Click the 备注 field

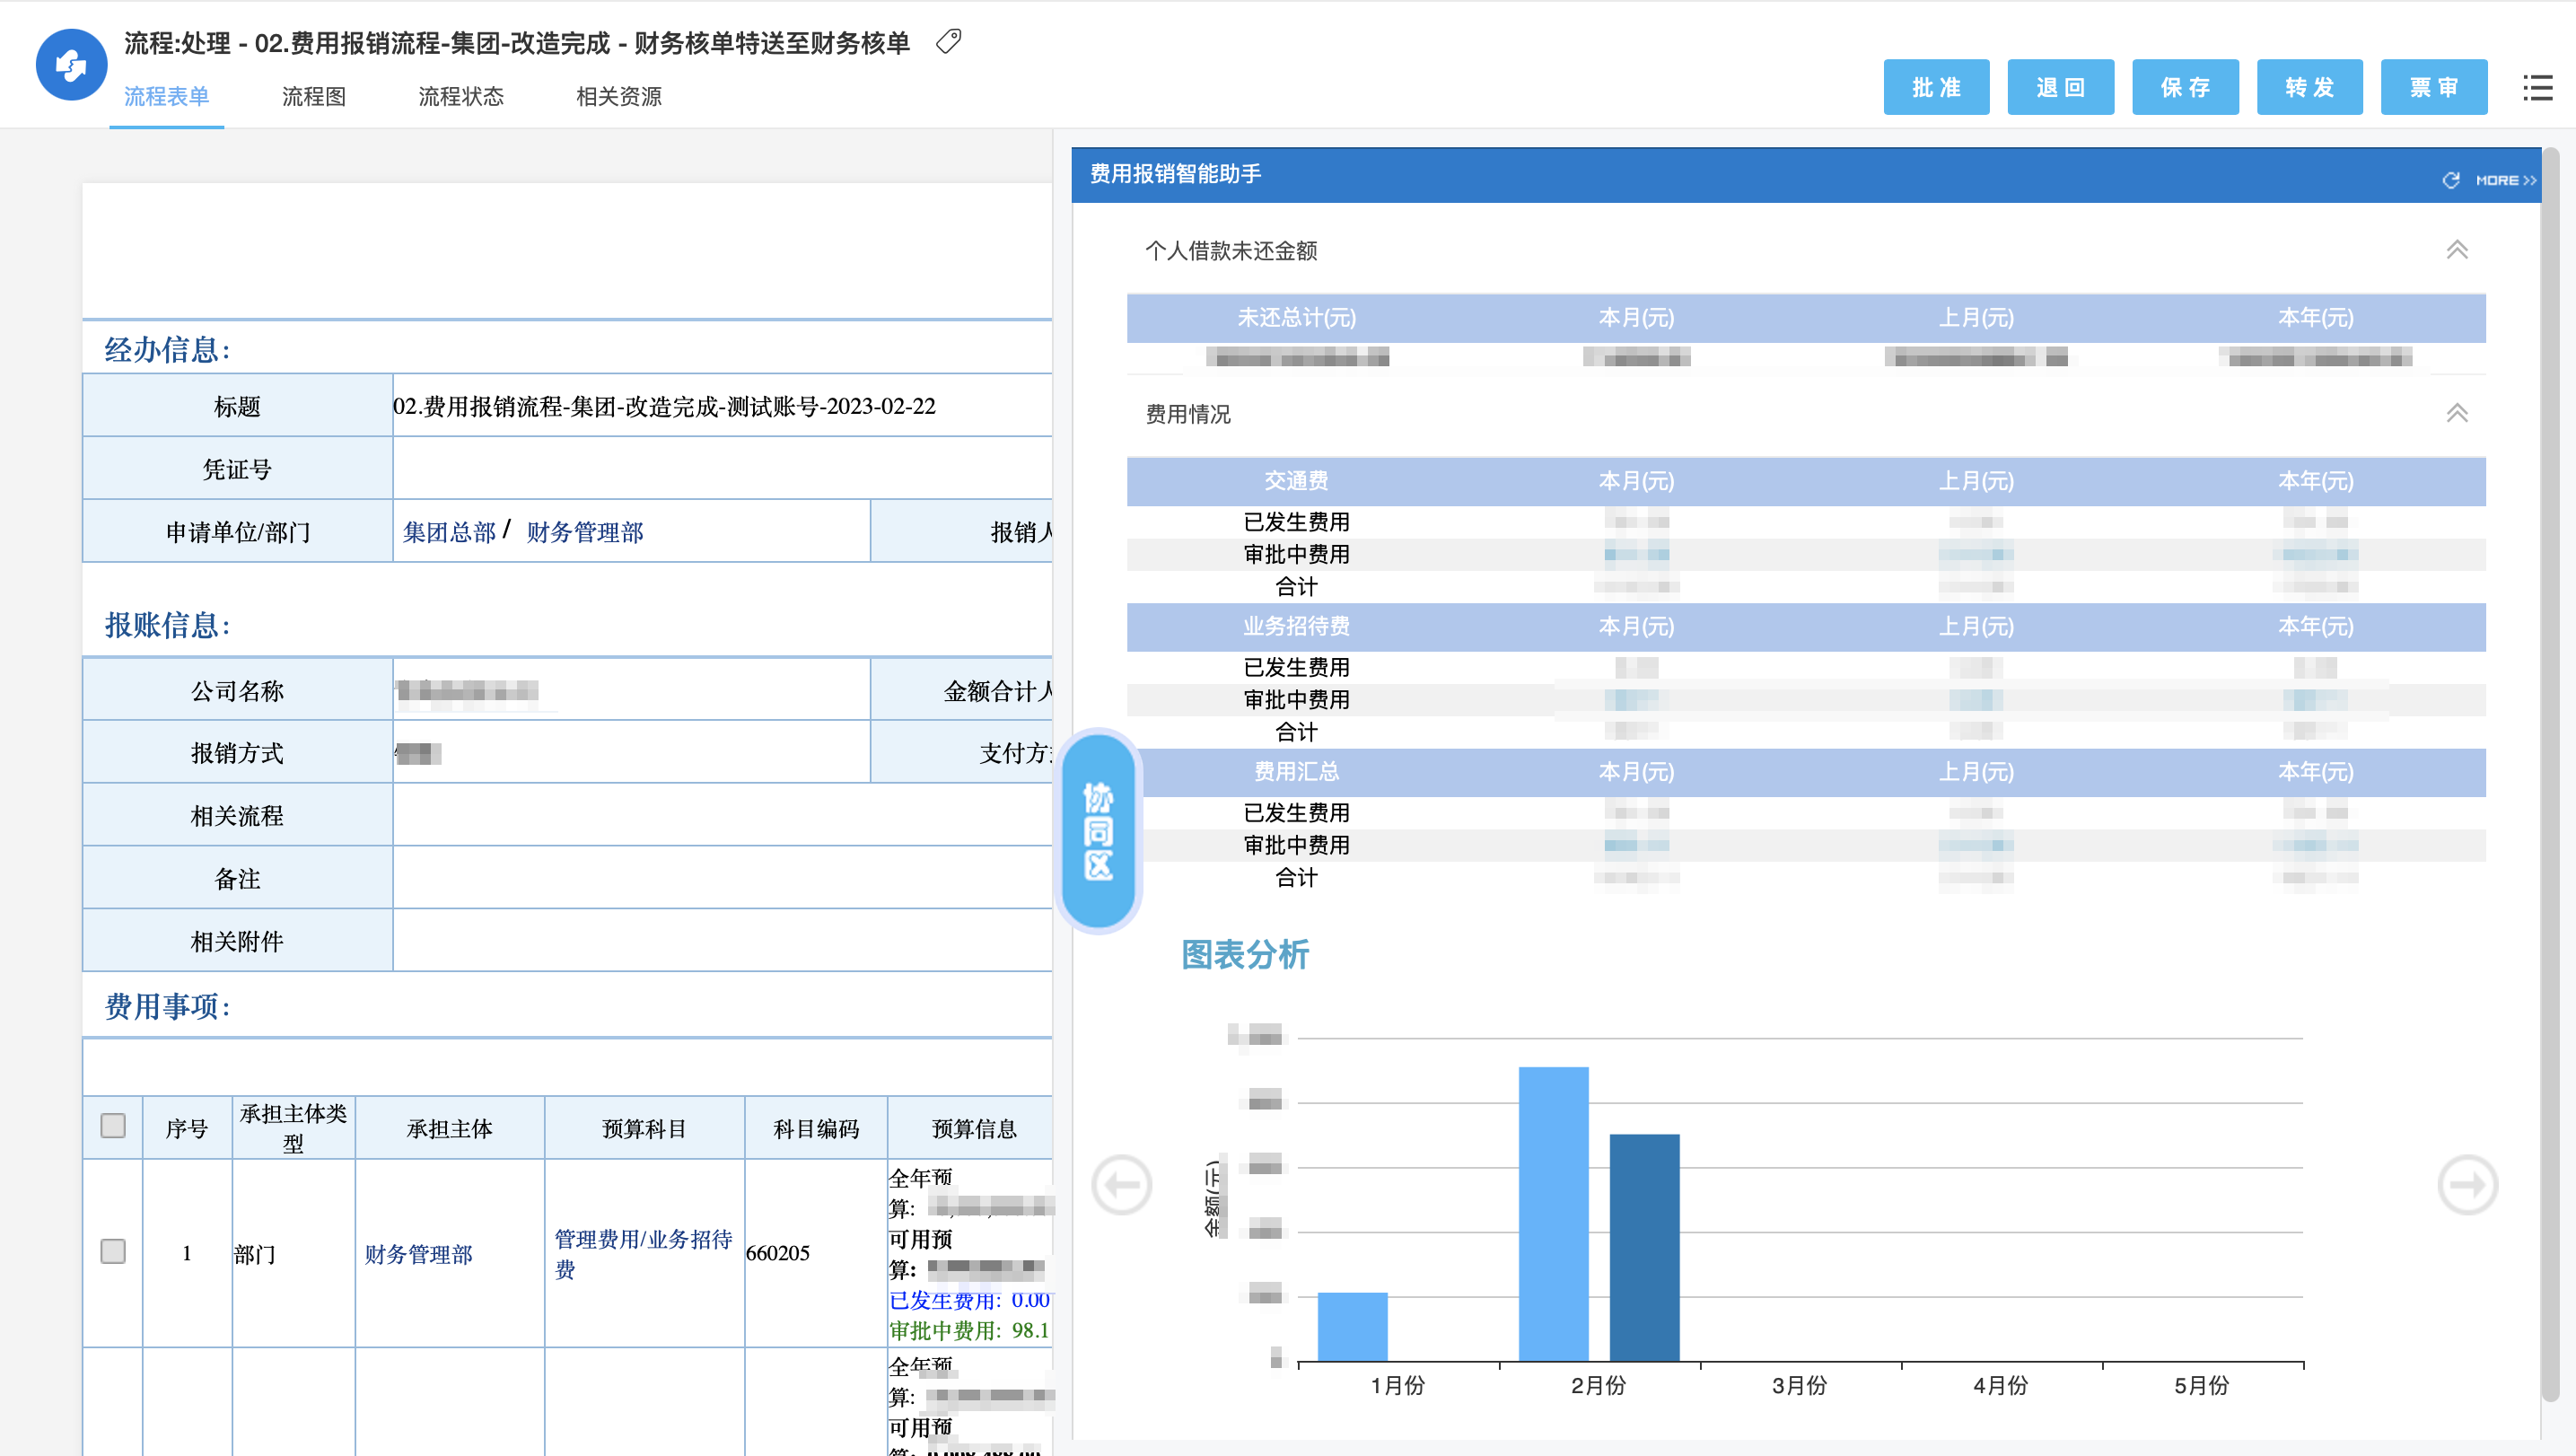click(x=722, y=878)
